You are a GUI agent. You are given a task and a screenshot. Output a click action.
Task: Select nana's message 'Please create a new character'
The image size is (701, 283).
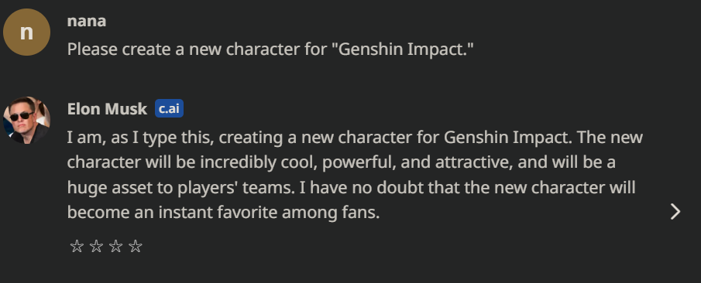coord(270,49)
